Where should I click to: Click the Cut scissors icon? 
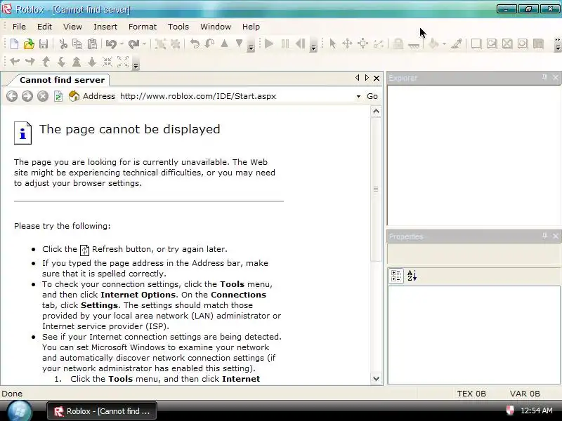(x=63, y=44)
